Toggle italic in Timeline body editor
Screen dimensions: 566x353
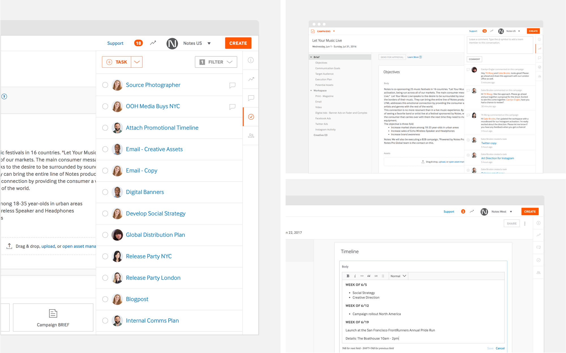coord(355,276)
